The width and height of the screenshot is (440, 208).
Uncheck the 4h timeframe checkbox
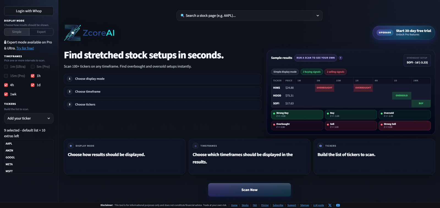pos(6,85)
